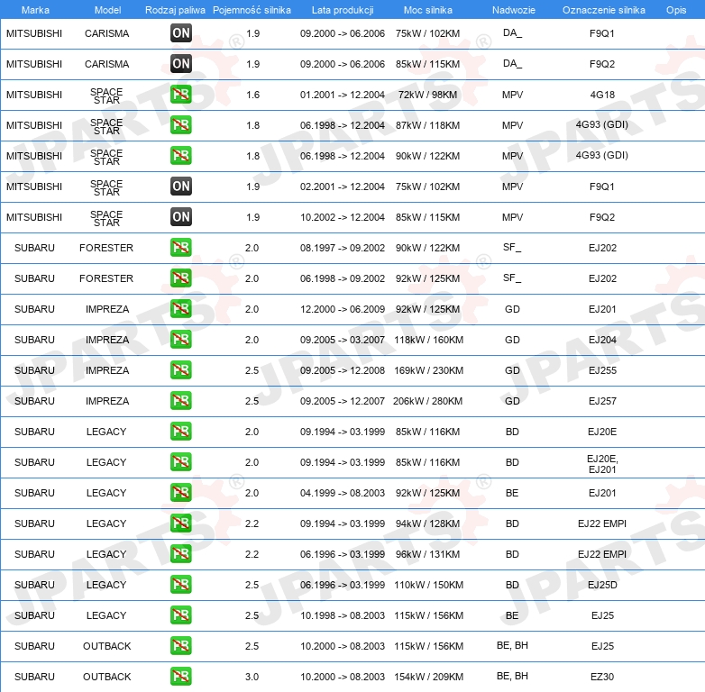This screenshot has width=705, height=692.
Task: Click the petrol icon for Space Star 4G18
Action: 180,95
